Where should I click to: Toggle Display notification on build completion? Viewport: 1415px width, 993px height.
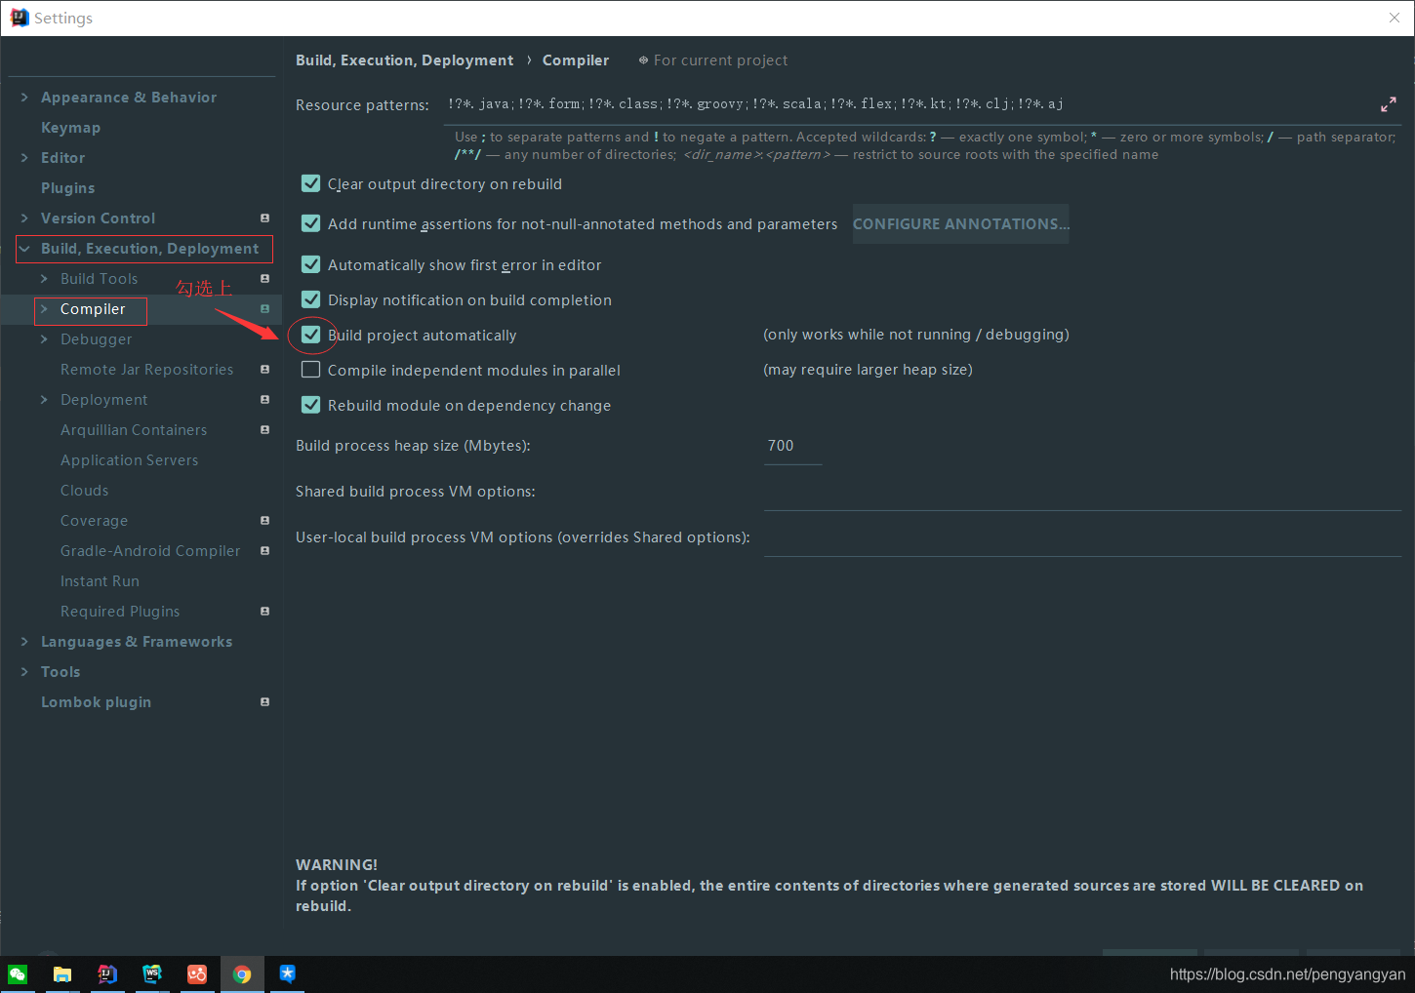(x=311, y=299)
